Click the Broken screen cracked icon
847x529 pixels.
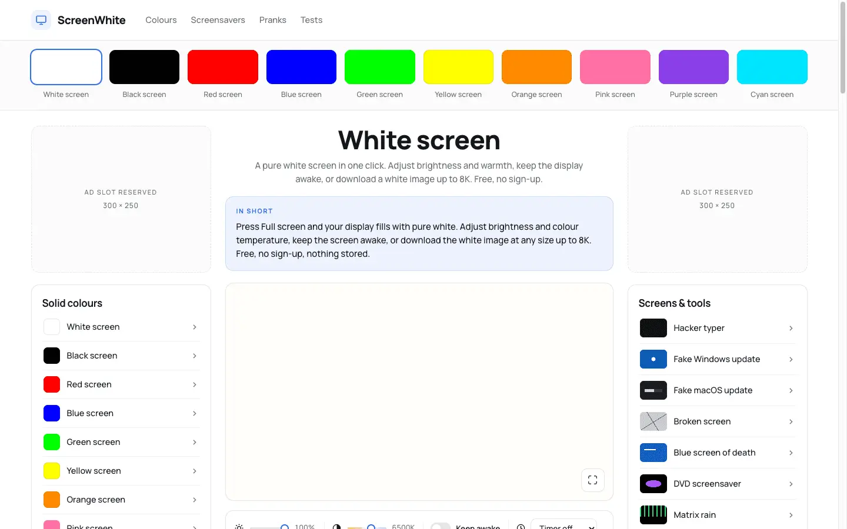click(x=653, y=421)
